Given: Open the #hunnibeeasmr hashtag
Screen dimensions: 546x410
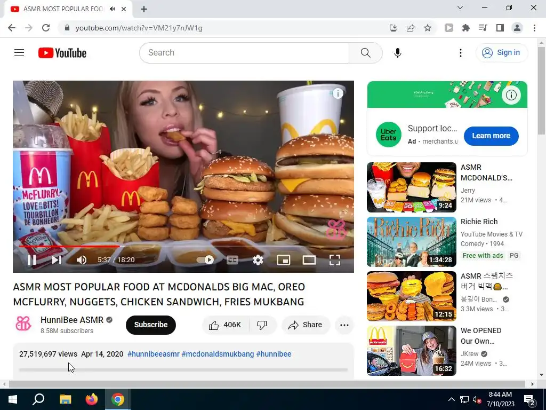Looking at the screenshot, I should (154, 354).
